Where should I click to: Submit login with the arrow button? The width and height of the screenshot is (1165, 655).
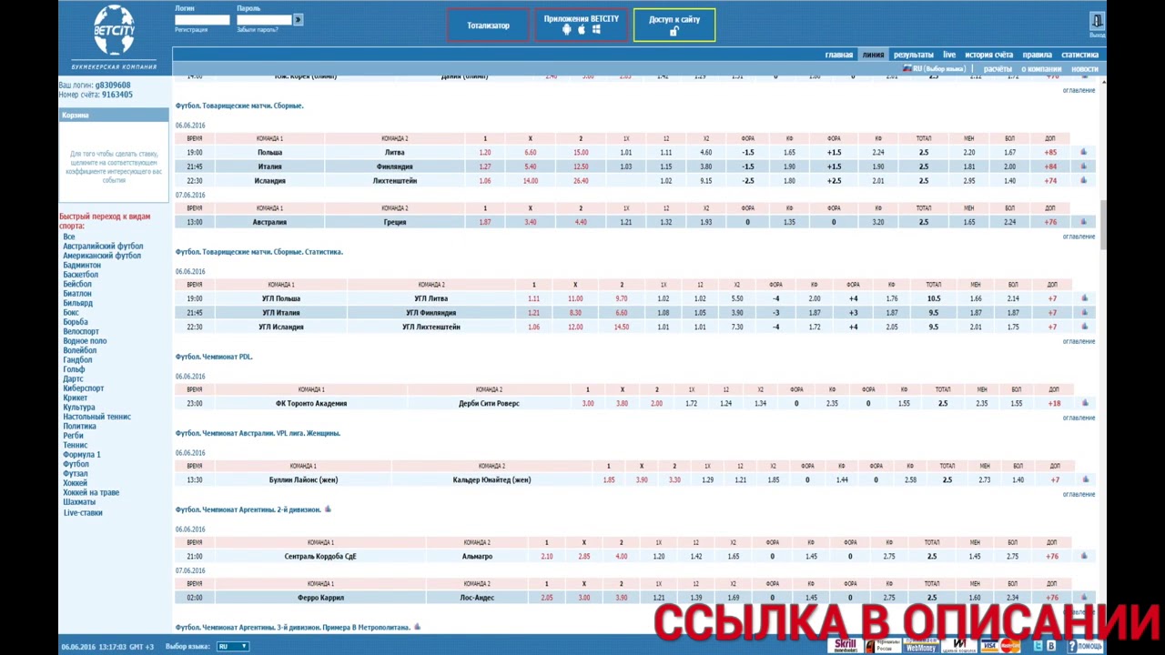(x=298, y=20)
